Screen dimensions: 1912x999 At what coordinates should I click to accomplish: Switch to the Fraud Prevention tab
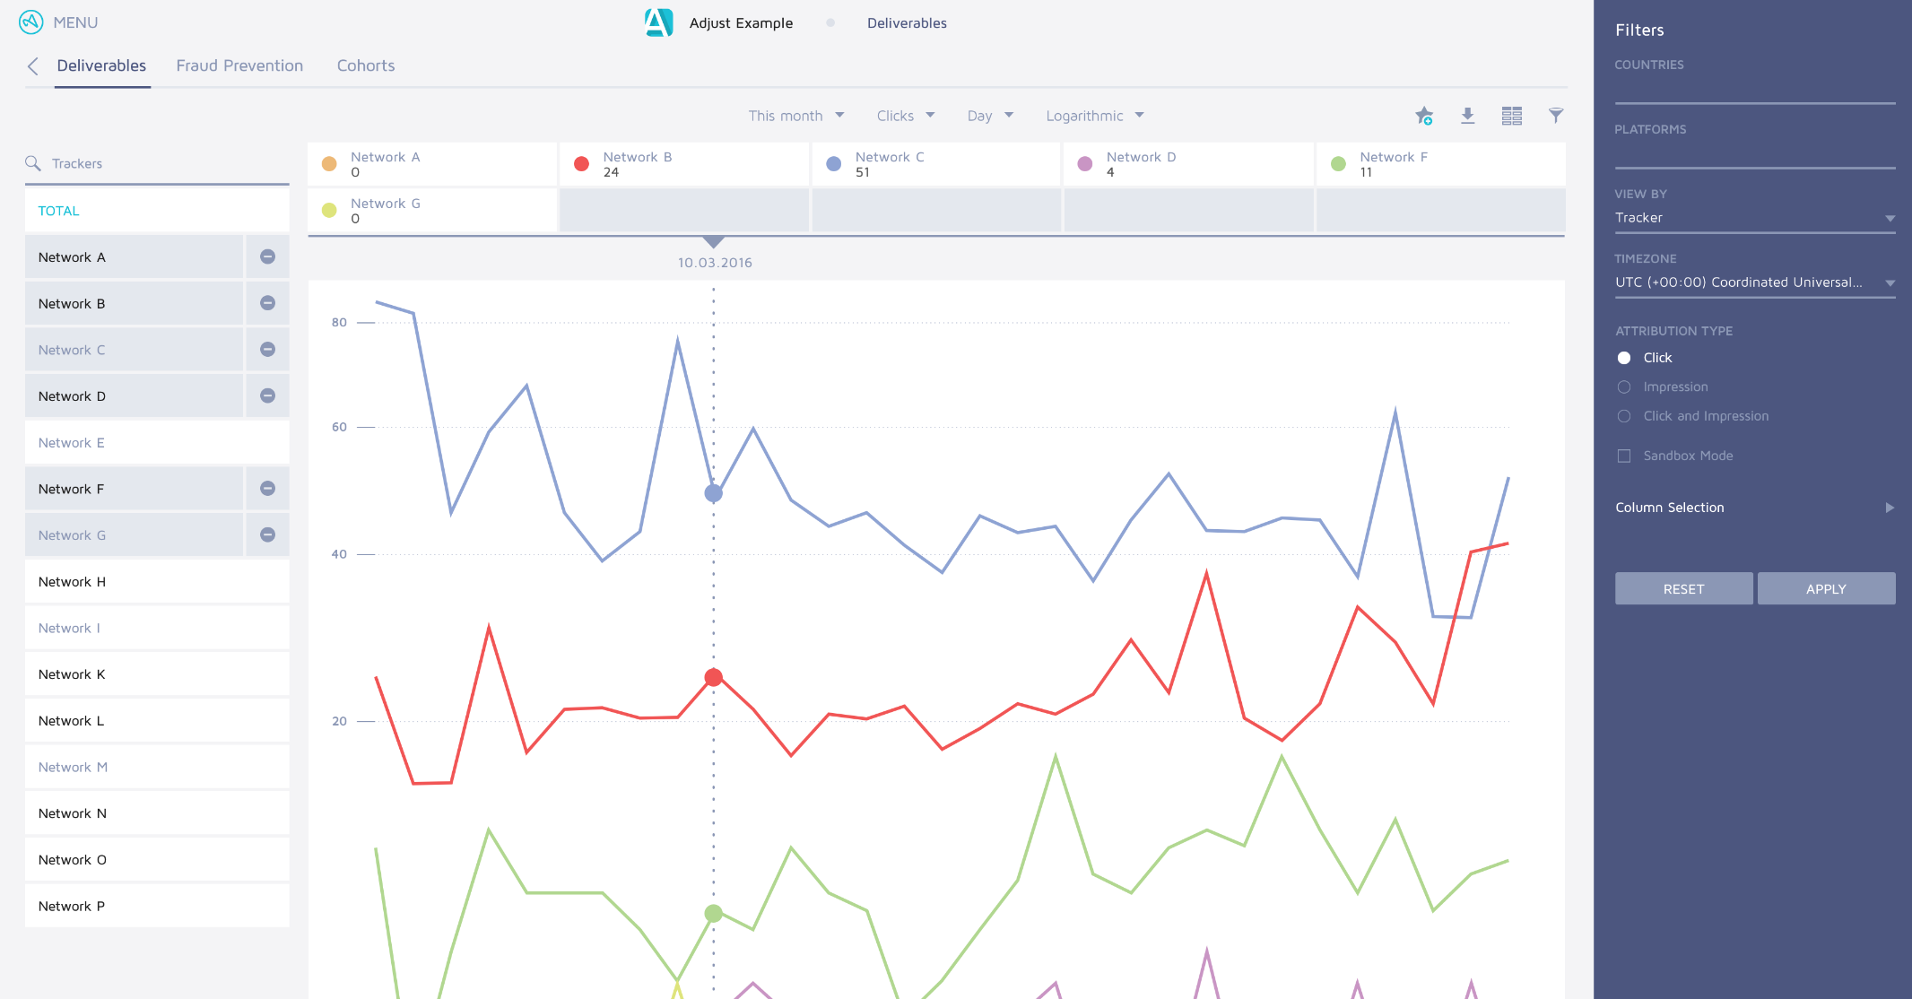[239, 65]
